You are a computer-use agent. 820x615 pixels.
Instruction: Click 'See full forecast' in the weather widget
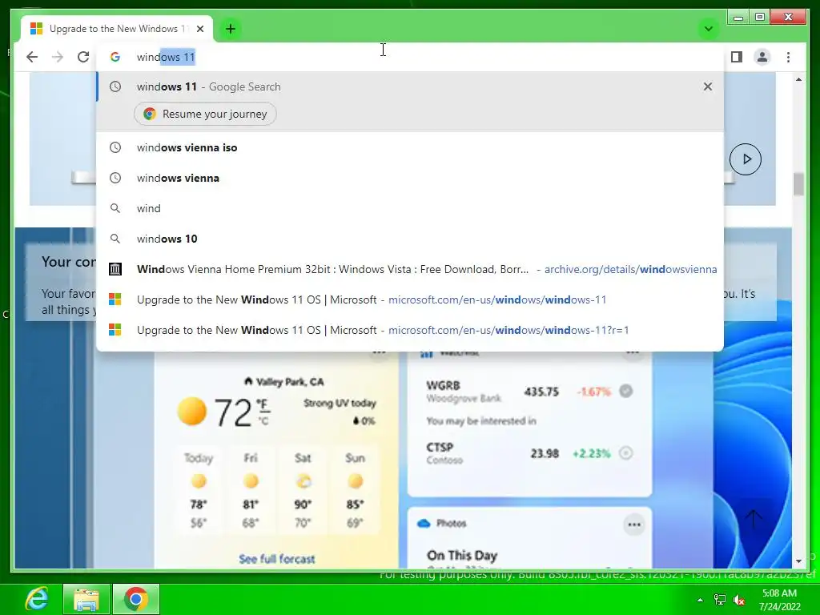click(276, 558)
